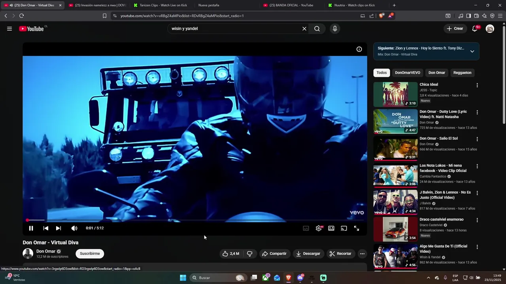This screenshot has height=284, width=506.
Task: Select the Don Omar filter chip
Action: (x=437, y=73)
